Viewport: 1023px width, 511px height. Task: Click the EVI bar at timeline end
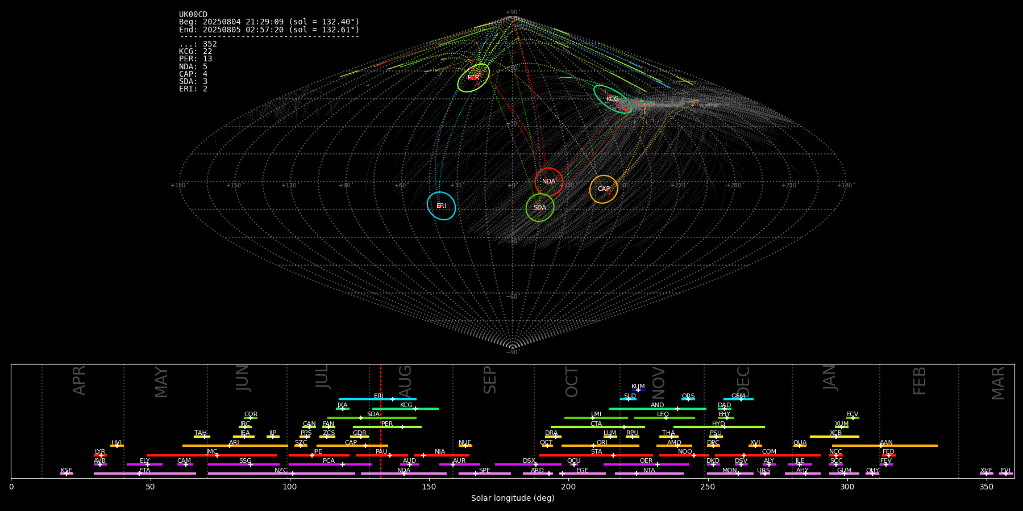tap(1006, 474)
